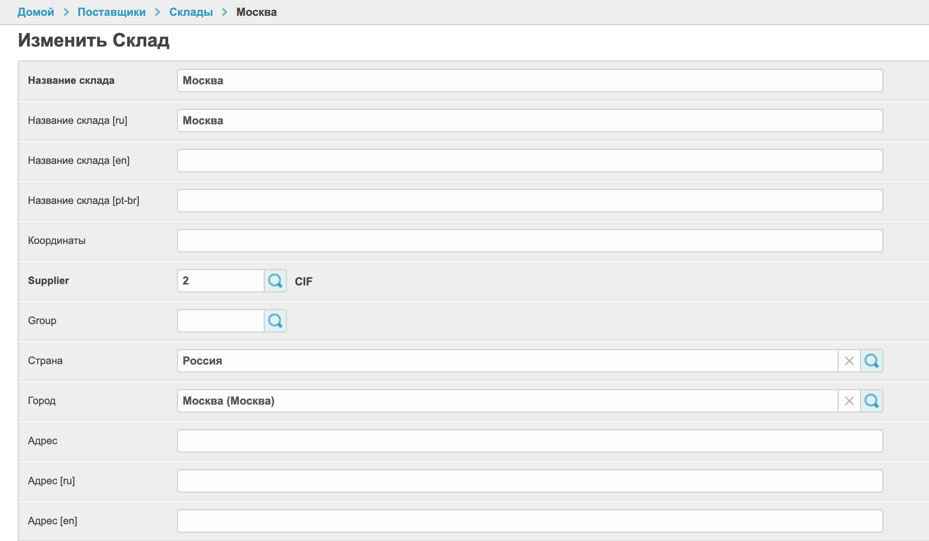
Task: Focus the Адрес [ru] text field
Action: (x=530, y=481)
